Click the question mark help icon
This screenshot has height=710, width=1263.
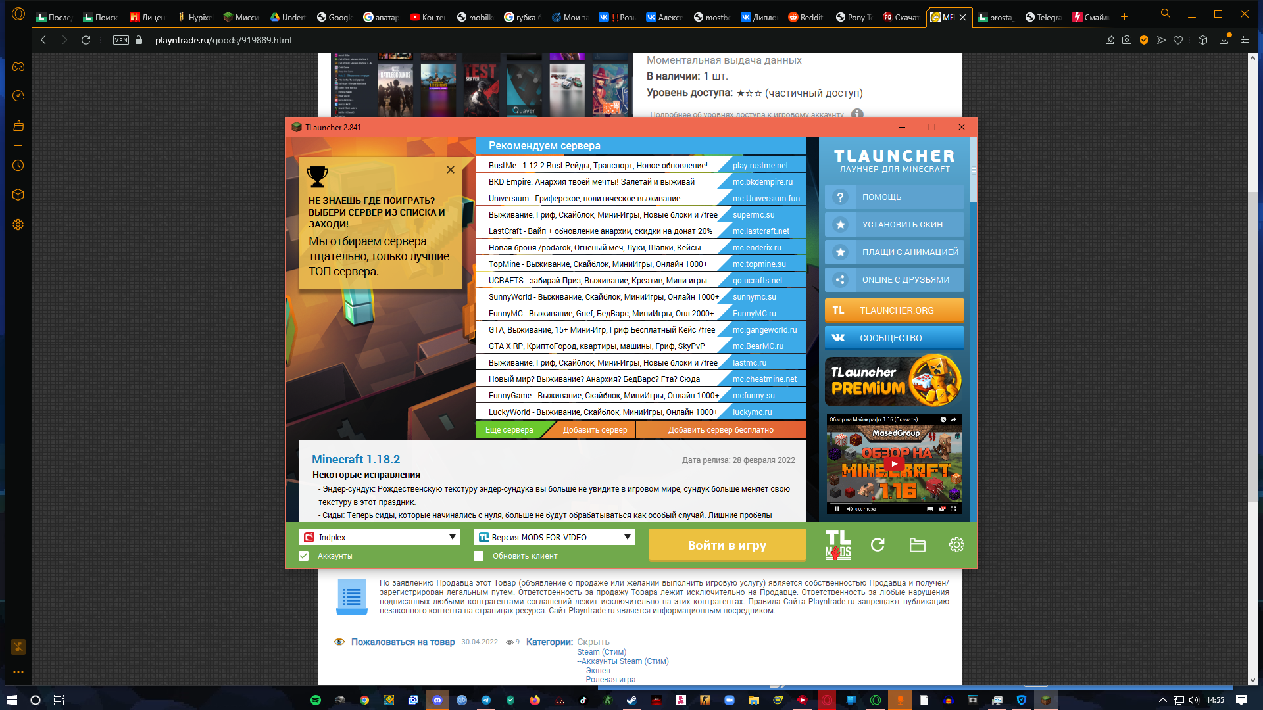tap(840, 197)
